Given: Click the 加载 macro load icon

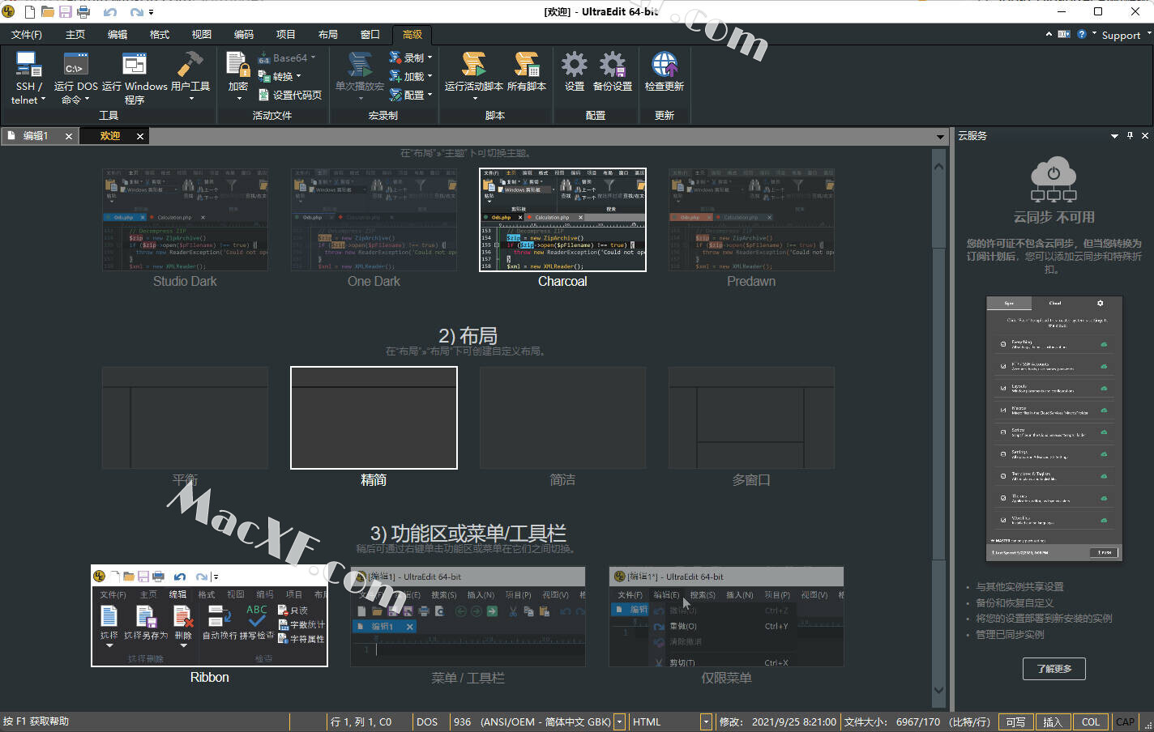Looking at the screenshot, I should coord(395,76).
